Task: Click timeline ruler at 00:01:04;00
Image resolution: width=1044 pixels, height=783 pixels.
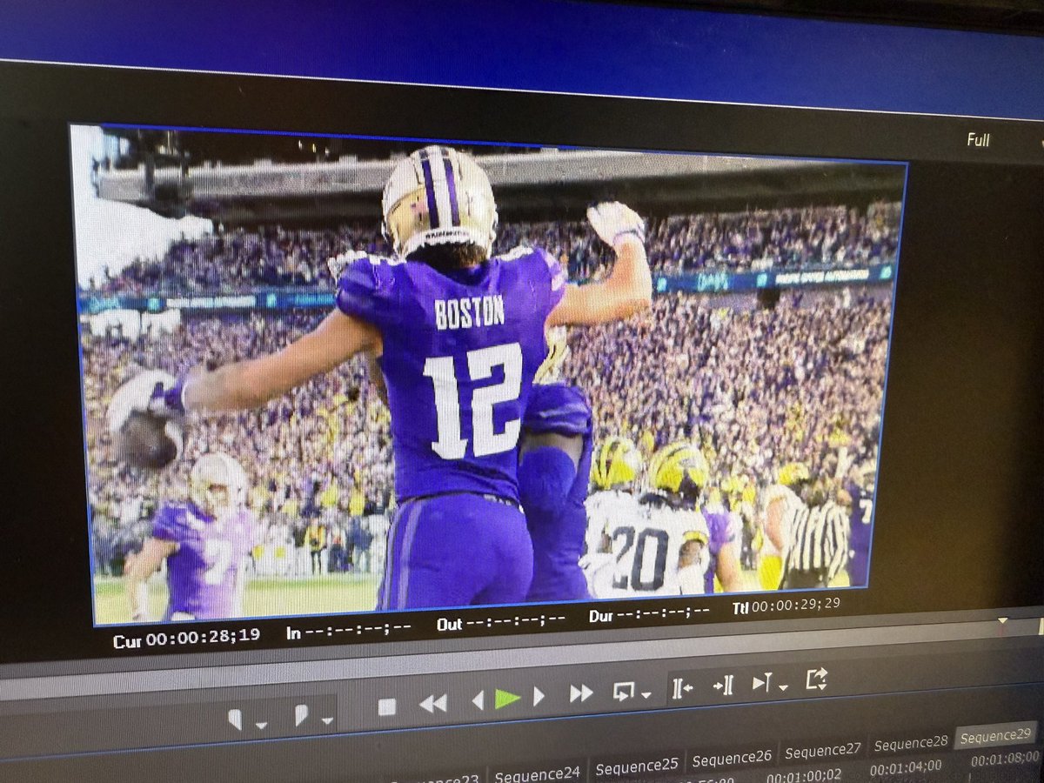Action: pyautogui.click(x=906, y=766)
